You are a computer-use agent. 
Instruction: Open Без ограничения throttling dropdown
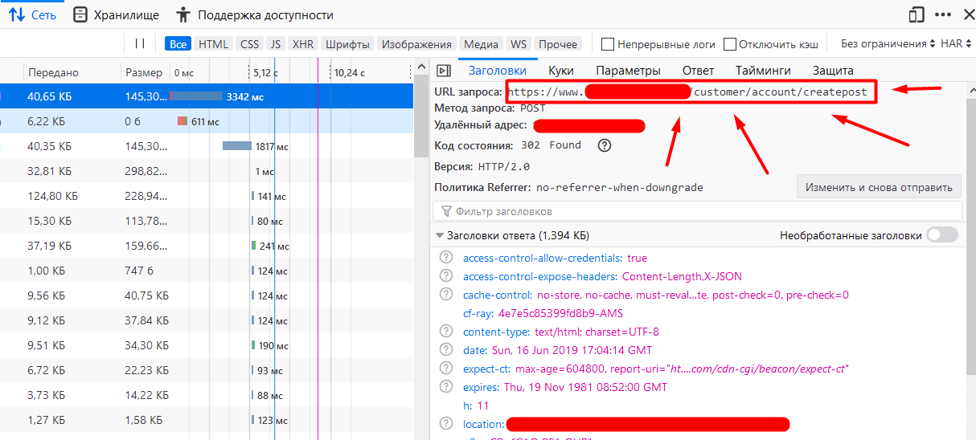[888, 44]
